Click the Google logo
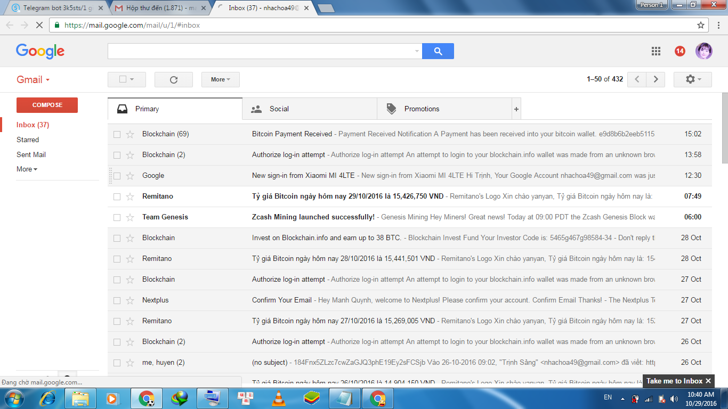Screen dimensions: 728x409 coord(40,51)
